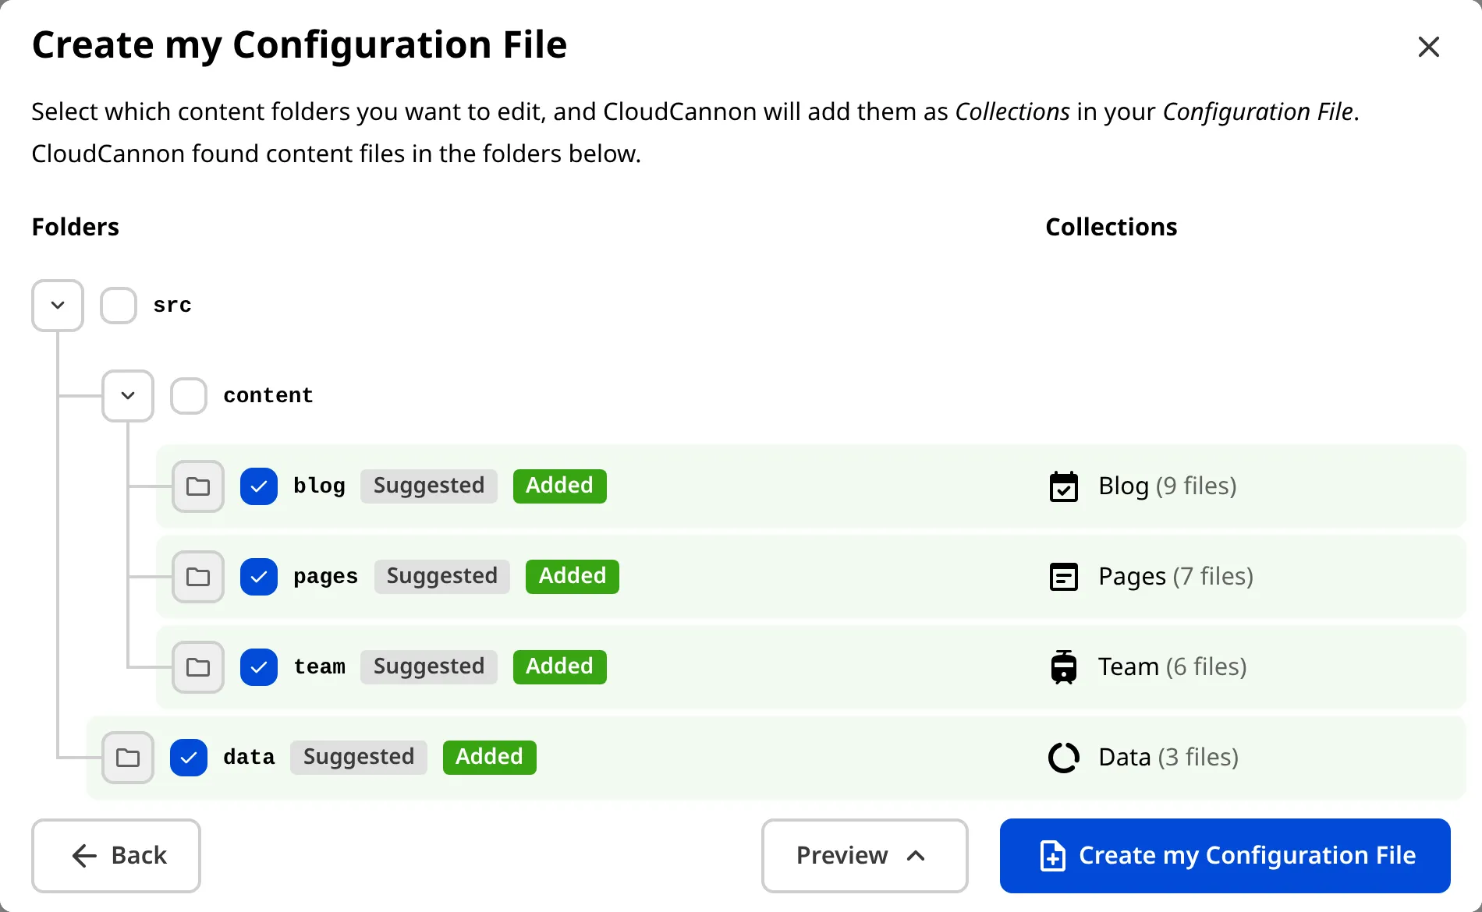Click the blog folder icon
Image resolution: width=1482 pixels, height=912 pixels.
pyautogui.click(x=197, y=486)
